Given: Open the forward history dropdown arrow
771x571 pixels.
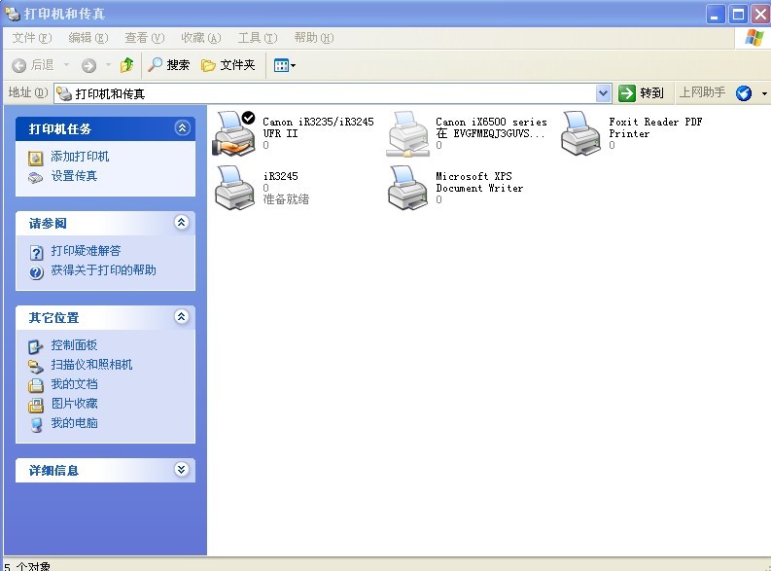Looking at the screenshot, I should 108,65.
